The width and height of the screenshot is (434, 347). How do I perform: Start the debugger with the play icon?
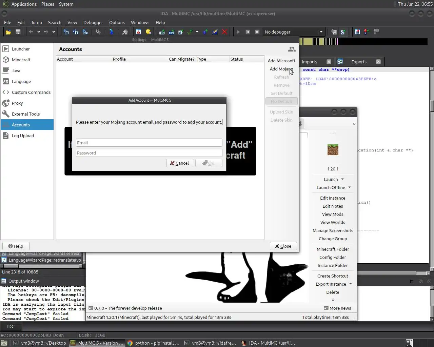(238, 32)
